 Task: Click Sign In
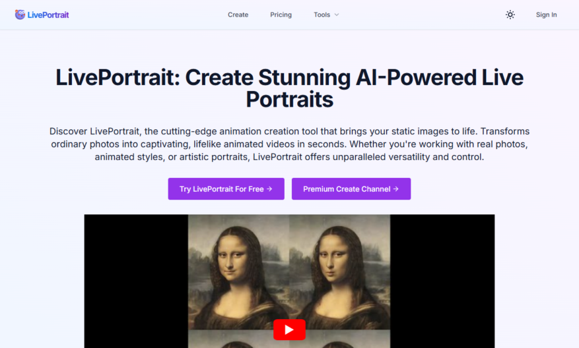pos(546,14)
